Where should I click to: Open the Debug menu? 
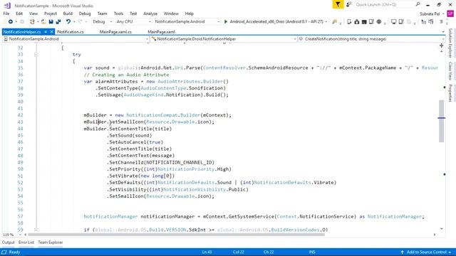[85, 14]
